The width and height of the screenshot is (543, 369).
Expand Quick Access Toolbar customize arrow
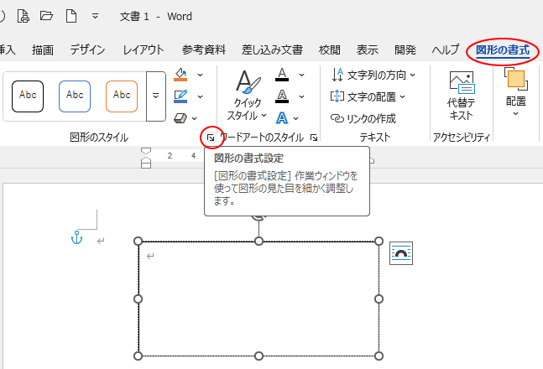[x=95, y=16]
